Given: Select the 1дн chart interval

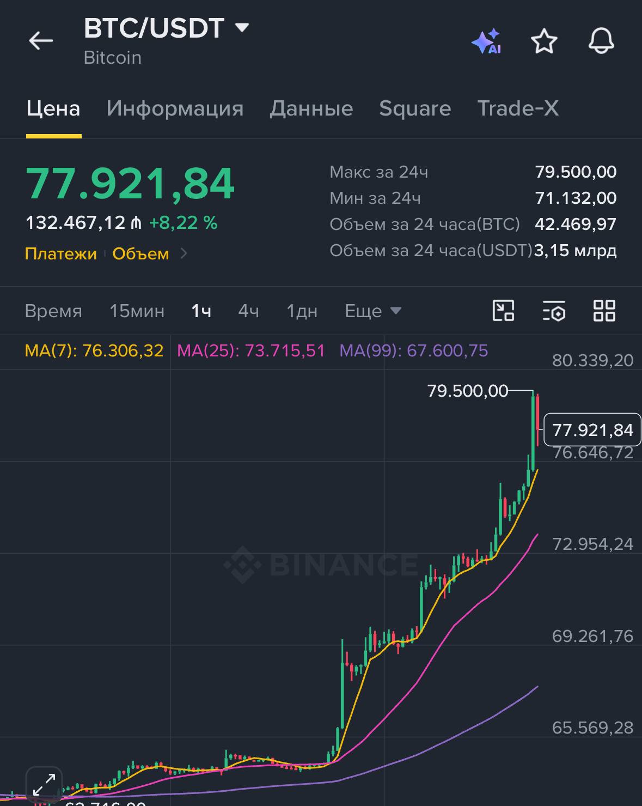Looking at the screenshot, I should tap(302, 311).
